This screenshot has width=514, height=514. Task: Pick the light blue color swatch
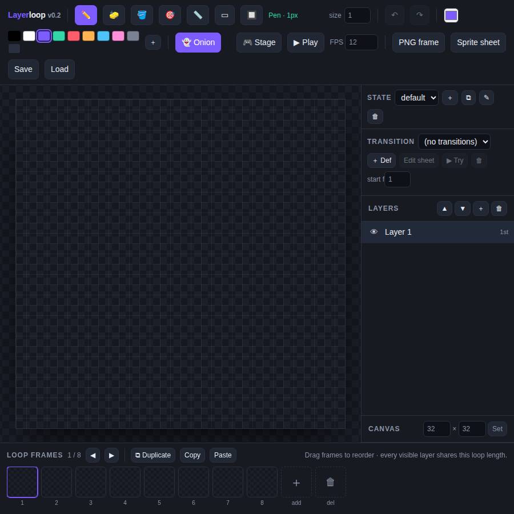click(x=103, y=36)
